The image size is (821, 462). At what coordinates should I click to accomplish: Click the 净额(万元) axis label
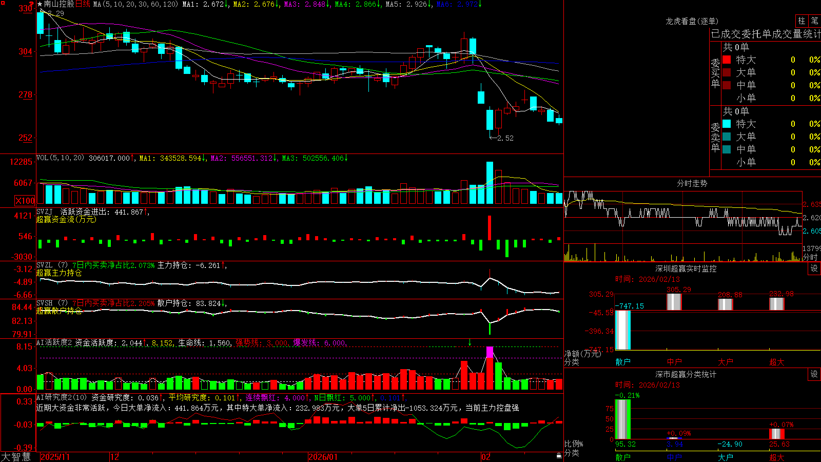582,354
